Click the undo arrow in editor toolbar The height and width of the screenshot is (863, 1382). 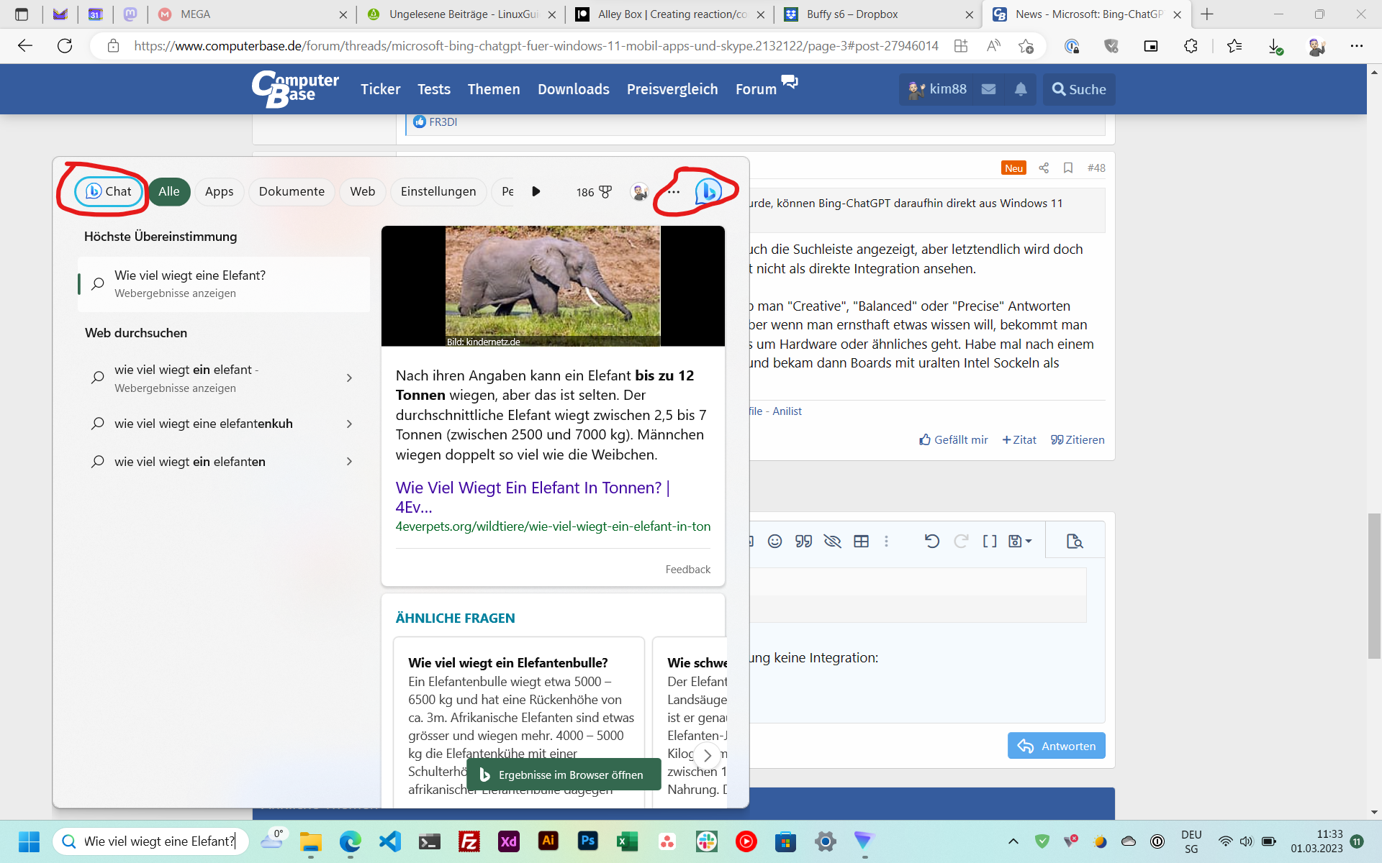931,542
